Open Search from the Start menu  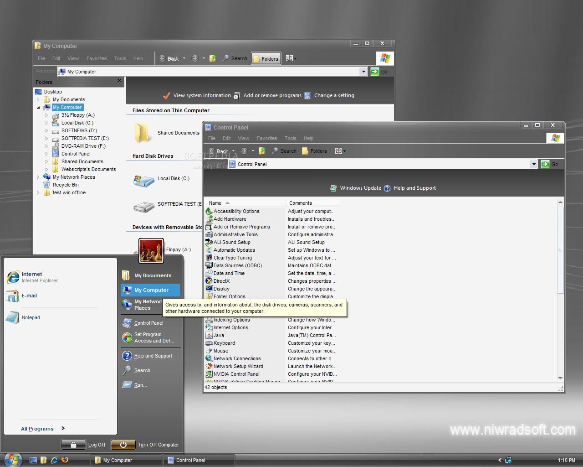(x=136, y=370)
